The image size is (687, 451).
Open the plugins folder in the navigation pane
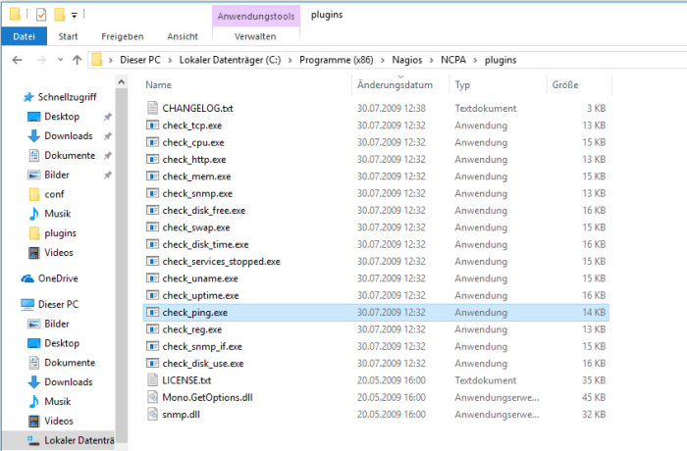click(60, 233)
